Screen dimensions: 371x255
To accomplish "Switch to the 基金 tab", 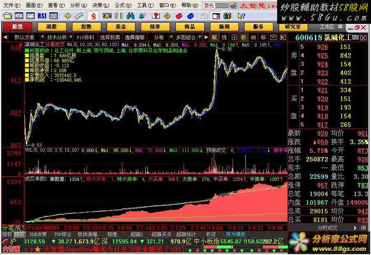I will pos(121,26).
